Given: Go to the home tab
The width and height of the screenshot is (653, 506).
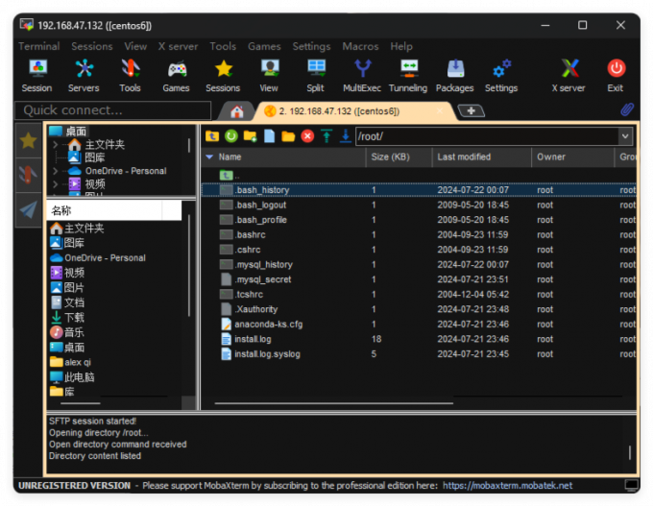Looking at the screenshot, I should click(237, 111).
